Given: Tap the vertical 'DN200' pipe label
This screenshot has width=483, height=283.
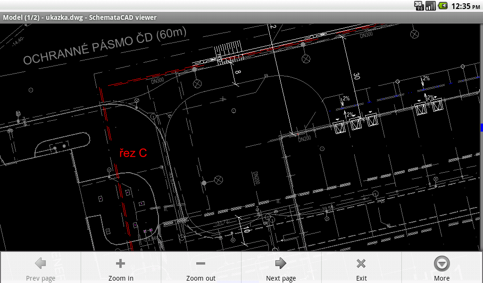Looking at the screenshot, I should (256, 178).
